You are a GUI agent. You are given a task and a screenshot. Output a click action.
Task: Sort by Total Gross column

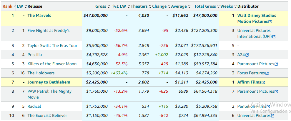[206, 6]
